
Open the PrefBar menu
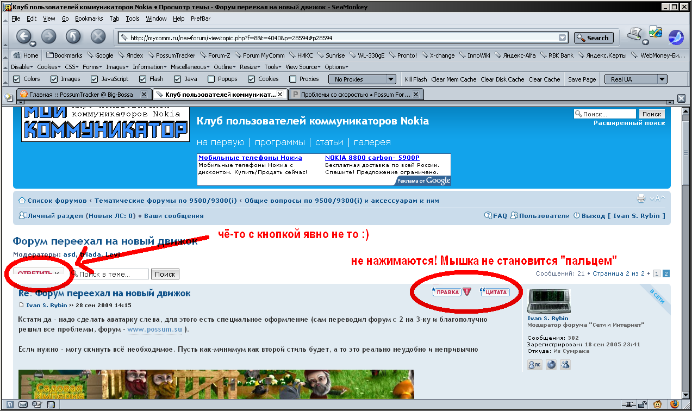coord(200,18)
